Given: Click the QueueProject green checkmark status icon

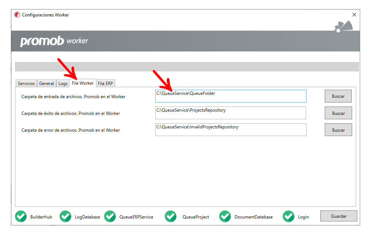Looking at the screenshot, I should pos(171,216).
